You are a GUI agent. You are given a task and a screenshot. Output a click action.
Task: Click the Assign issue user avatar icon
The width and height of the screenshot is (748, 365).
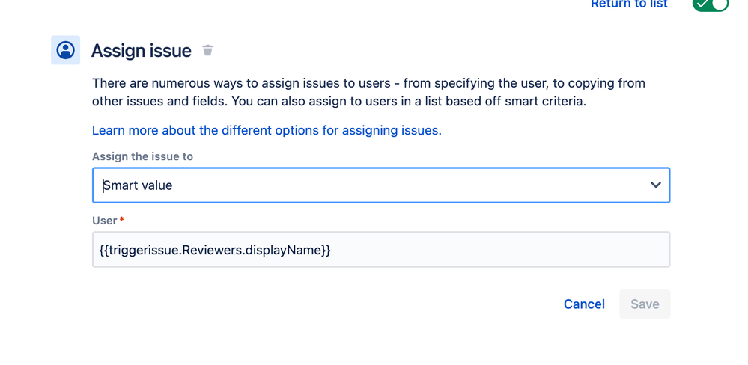[65, 50]
